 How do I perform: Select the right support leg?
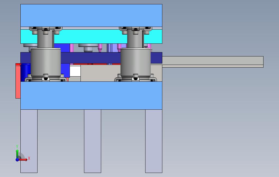(x=154, y=141)
